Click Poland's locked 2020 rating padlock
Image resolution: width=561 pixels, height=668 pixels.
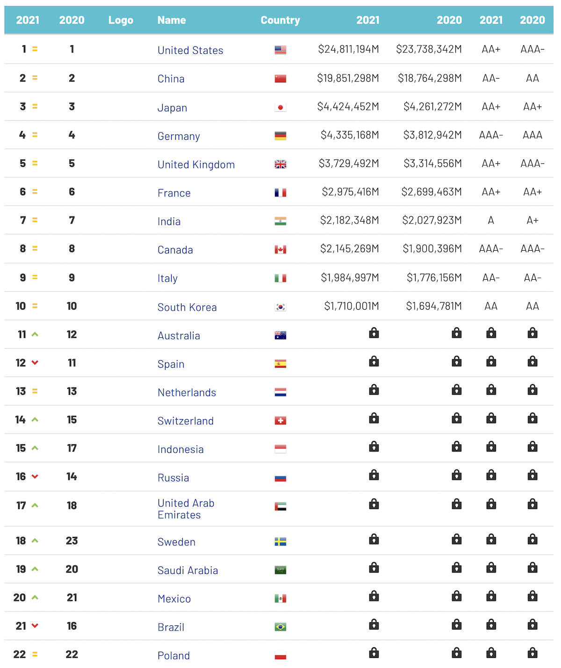pos(532,653)
